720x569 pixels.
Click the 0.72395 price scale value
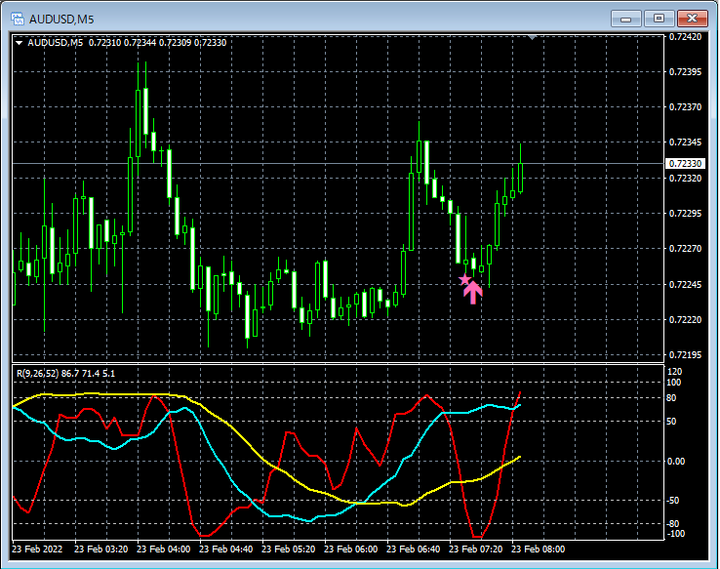coord(685,72)
